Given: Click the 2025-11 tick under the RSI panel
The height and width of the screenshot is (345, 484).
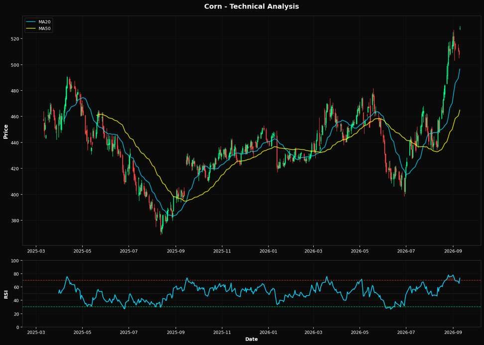Looking at the screenshot, I should [222, 333].
